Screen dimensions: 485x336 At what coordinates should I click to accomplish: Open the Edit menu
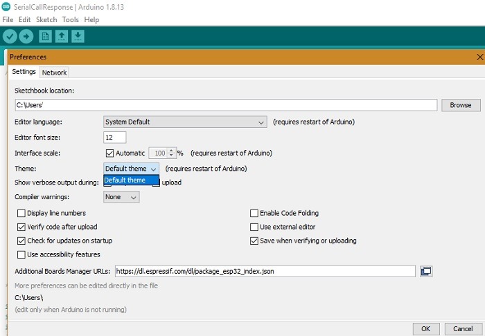(x=24, y=20)
